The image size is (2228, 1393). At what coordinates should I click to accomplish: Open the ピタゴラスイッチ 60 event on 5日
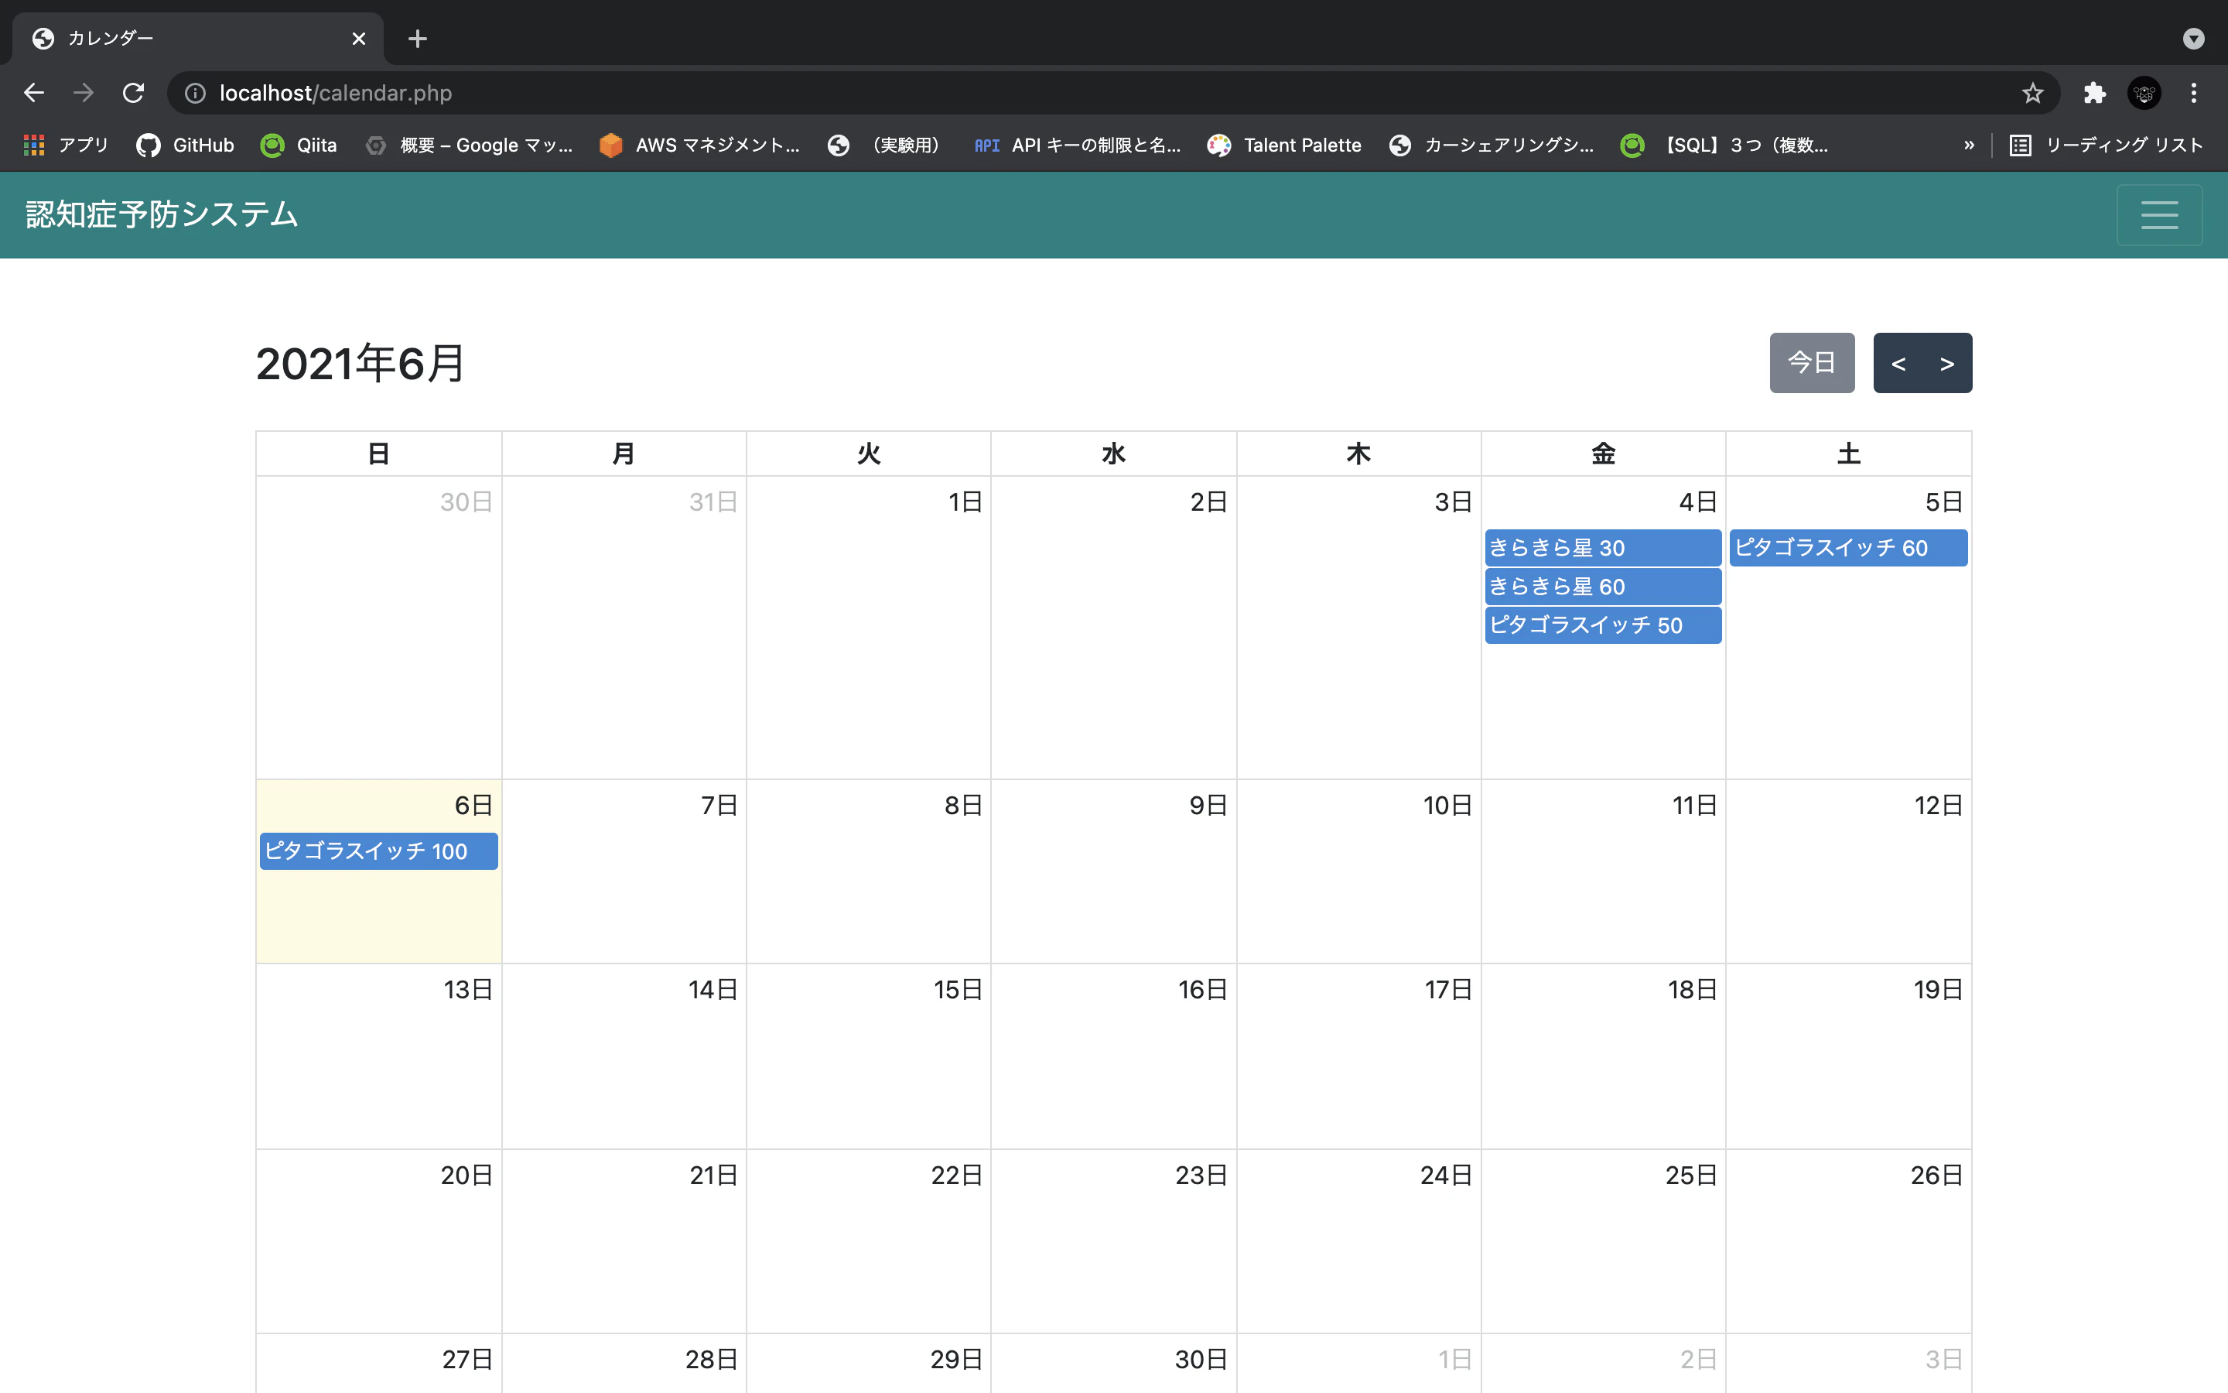(1849, 548)
